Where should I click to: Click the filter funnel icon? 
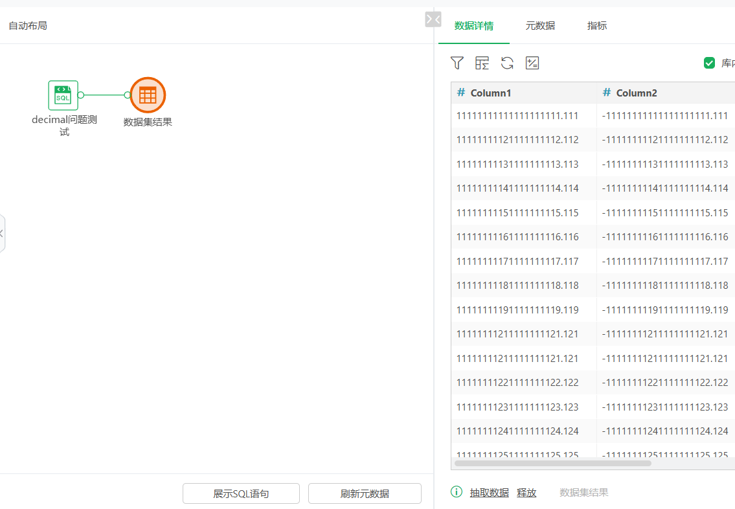click(x=457, y=63)
